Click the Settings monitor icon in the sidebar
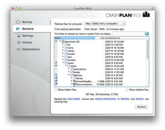Screen dimensions: 165x130 tap(19, 36)
